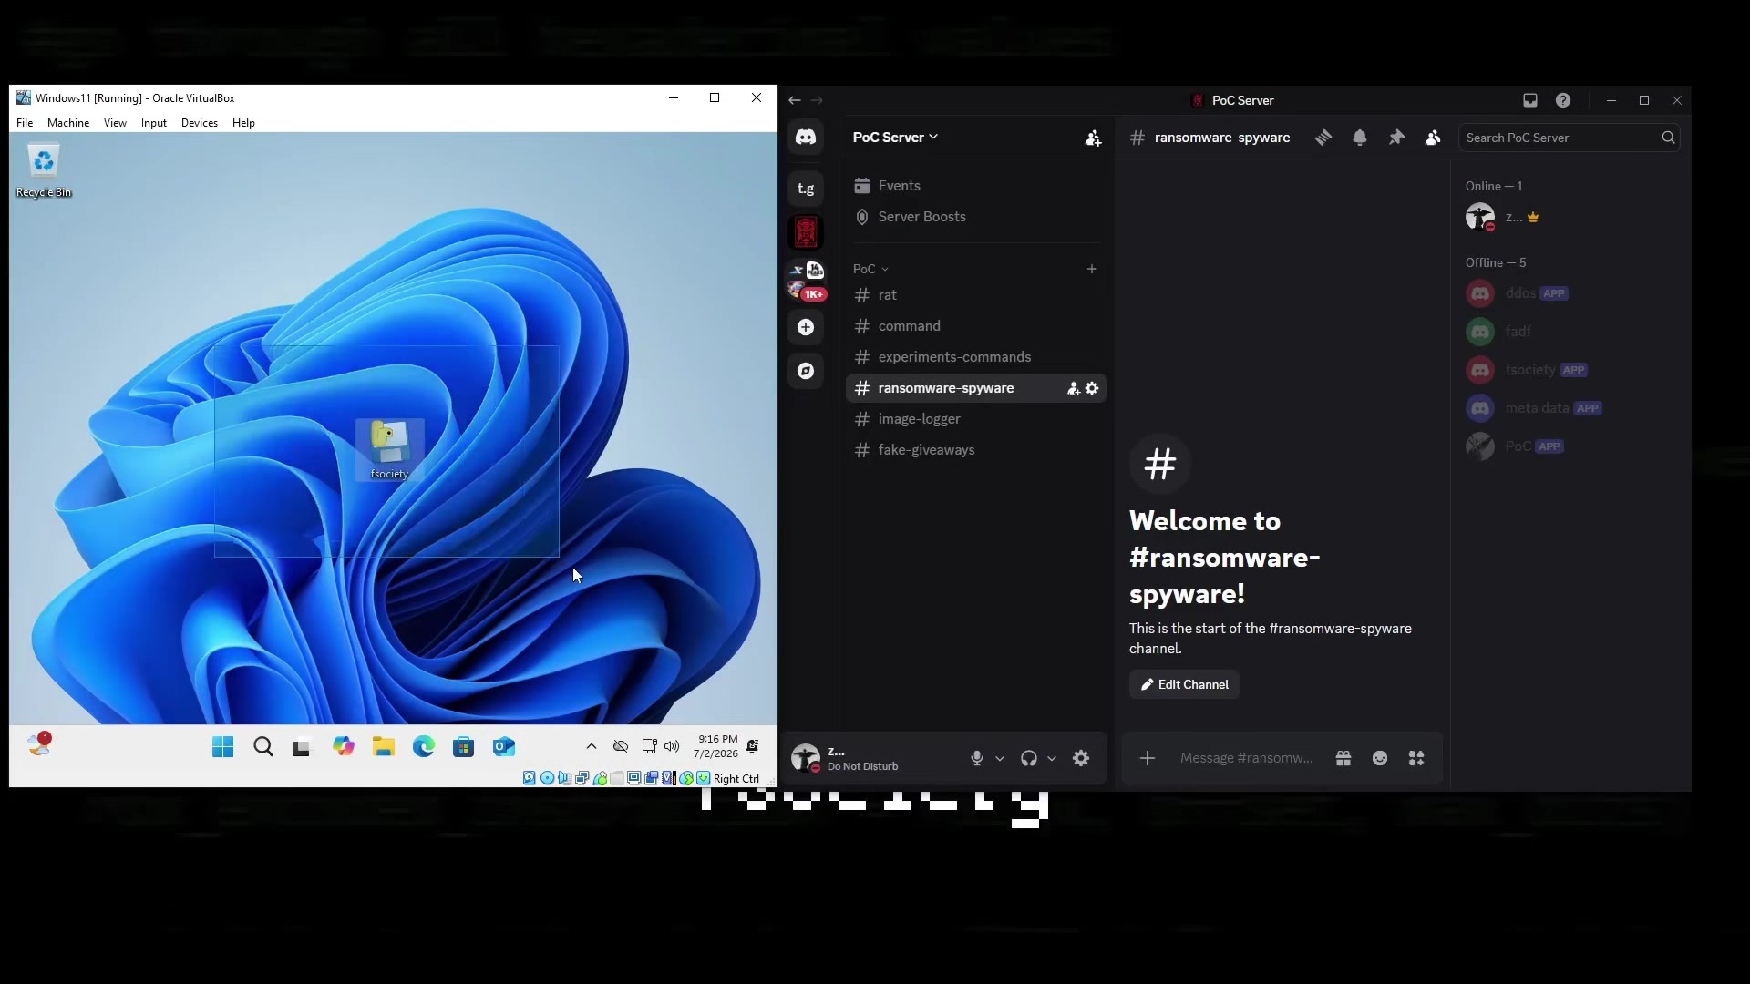This screenshot has height=984, width=1750.
Task: Show pinned messages pin icon
Action: point(1396,138)
